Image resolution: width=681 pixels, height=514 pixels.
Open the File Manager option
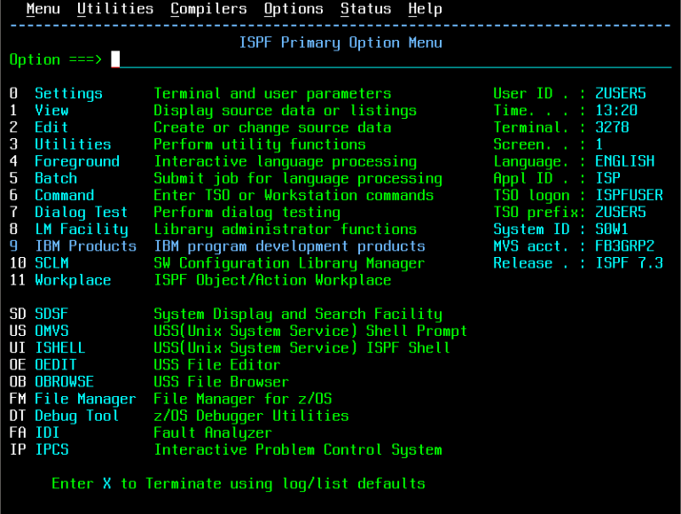85,399
